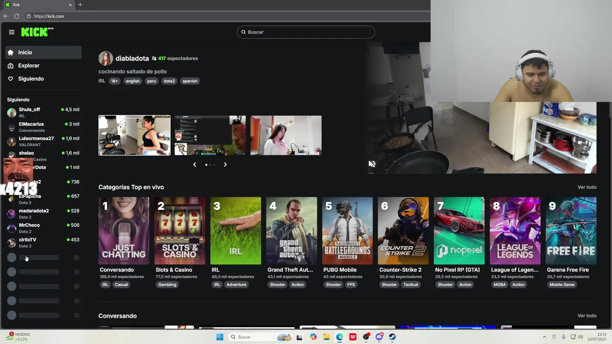612x344 pixels.
Task: Open a new browser tab
Action: 80,5
